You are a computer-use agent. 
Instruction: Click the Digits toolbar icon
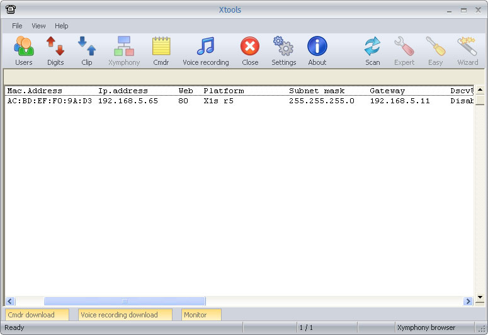(x=55, y=50)
